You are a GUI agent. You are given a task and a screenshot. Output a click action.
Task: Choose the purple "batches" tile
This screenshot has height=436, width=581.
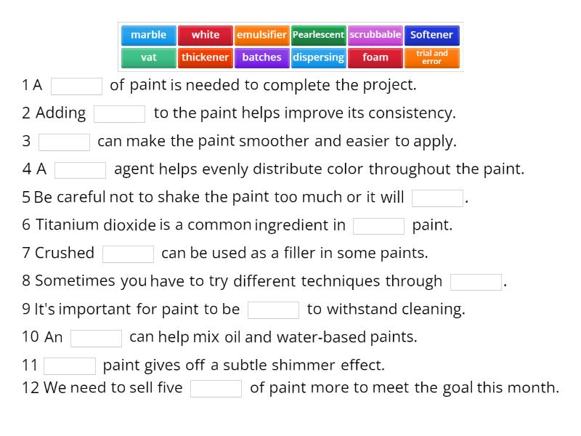click(262, 57)
